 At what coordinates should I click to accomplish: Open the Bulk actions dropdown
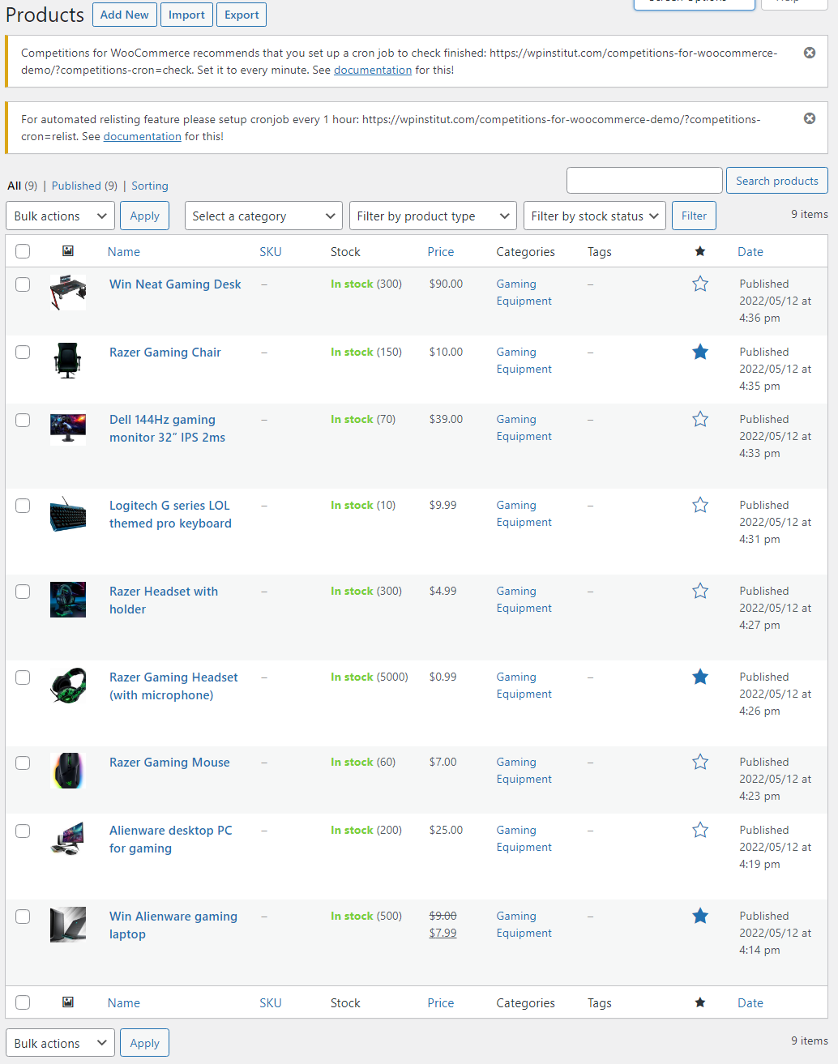pyautogui.click(x=59, y=216)
